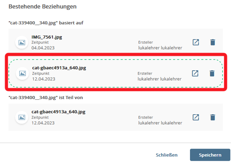Click the 12.04.2023 date in dashed highlighted row

coord(44,79)
